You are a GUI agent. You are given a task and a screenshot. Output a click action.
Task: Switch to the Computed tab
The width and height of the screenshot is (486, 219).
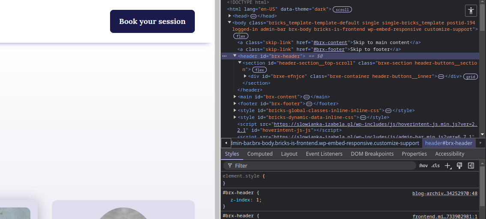tap(260, 154)
